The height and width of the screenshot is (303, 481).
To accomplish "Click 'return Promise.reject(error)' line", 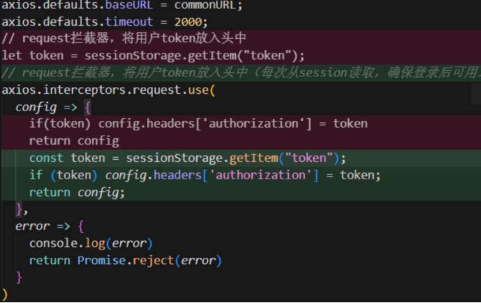I will tap(125, 261).
